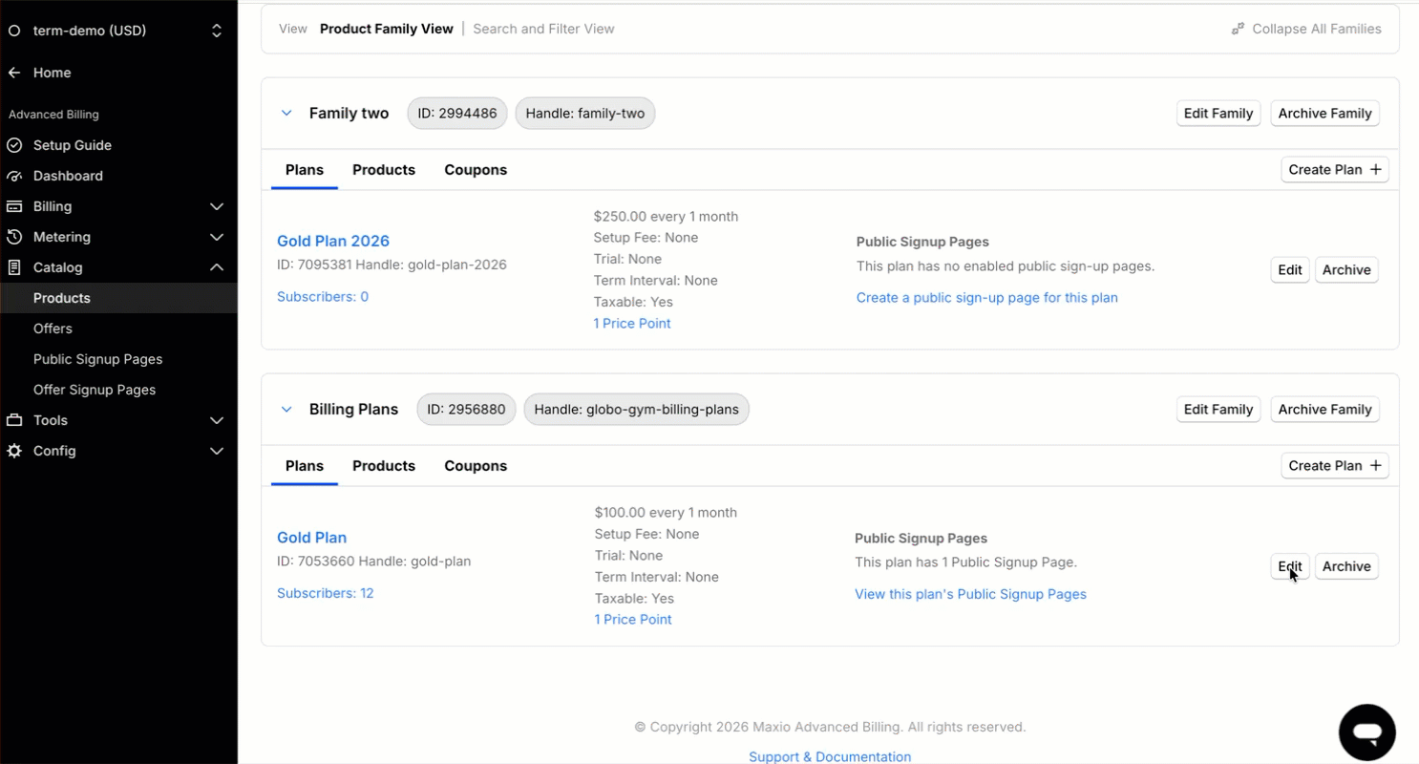Image resolution: width=1419 pixels, height=764 pixels.
Task: Click the back arrow beside Home
Action: coord(14,73)
